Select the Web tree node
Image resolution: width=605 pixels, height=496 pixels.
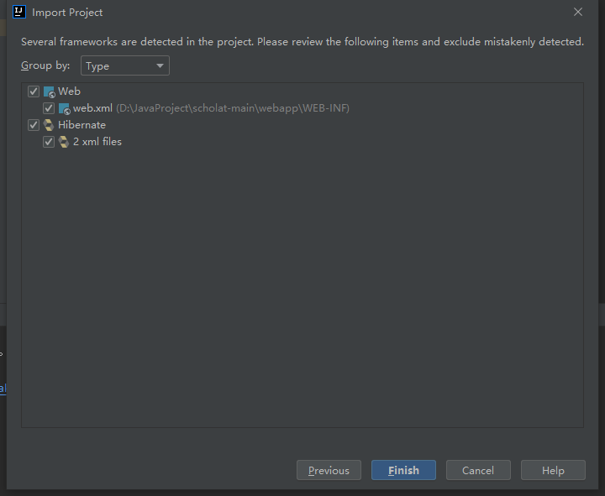pos(69,91)
